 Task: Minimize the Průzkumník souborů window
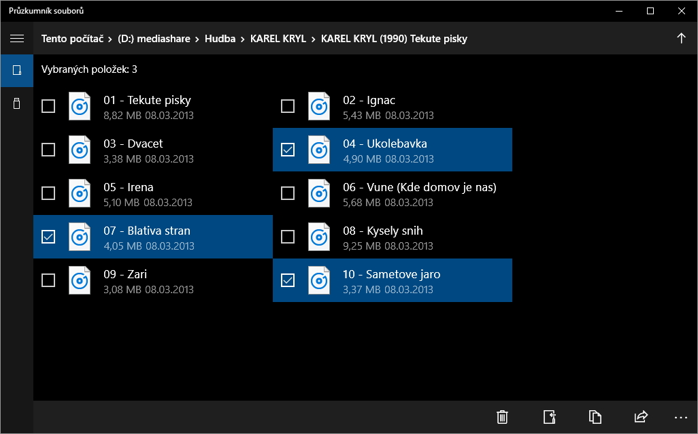619,11
